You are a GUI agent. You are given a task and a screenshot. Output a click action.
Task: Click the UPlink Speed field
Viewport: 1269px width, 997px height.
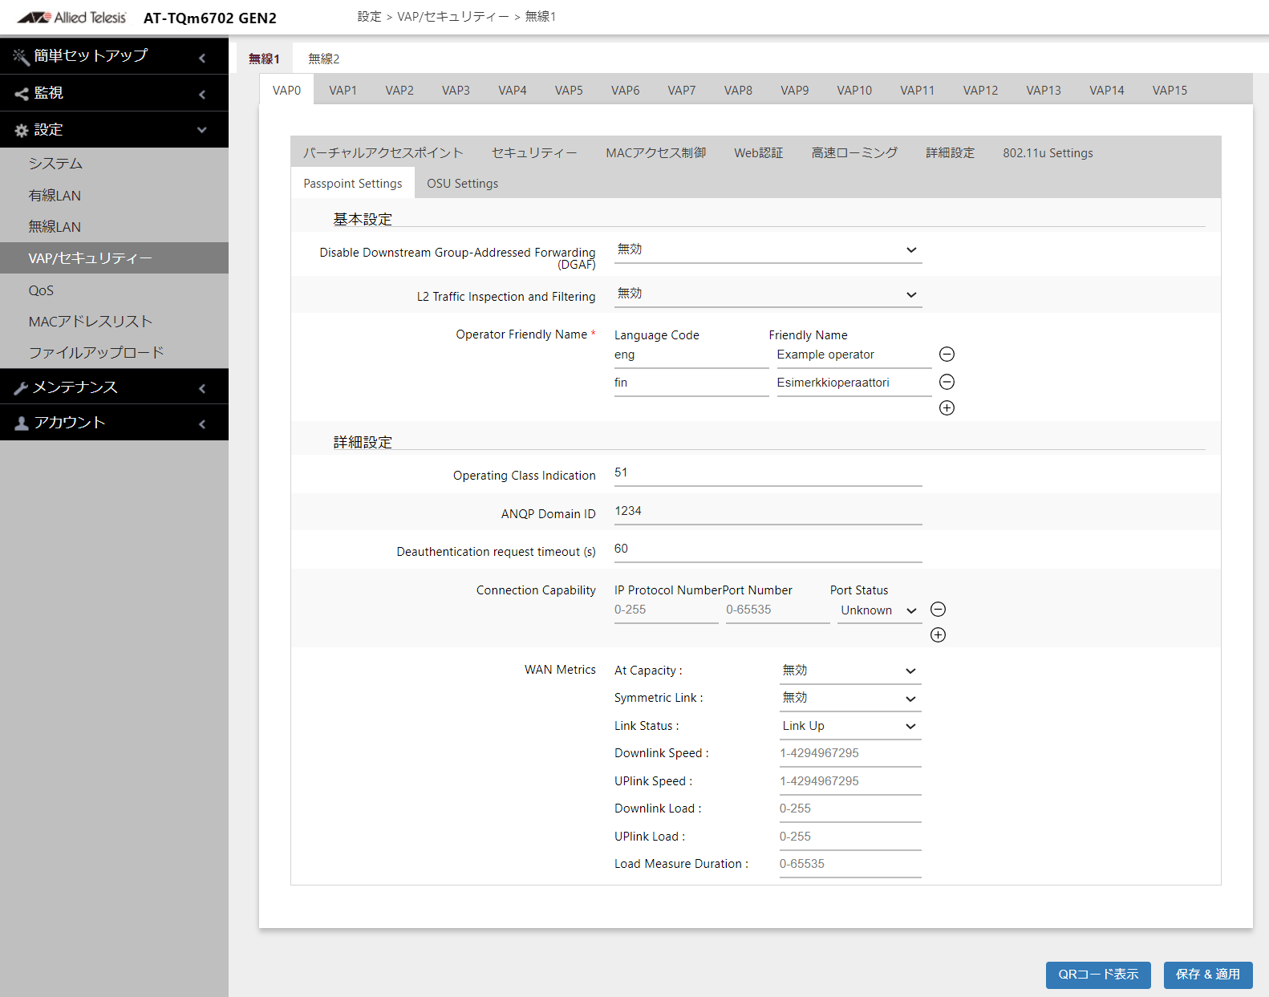[850, 781]
